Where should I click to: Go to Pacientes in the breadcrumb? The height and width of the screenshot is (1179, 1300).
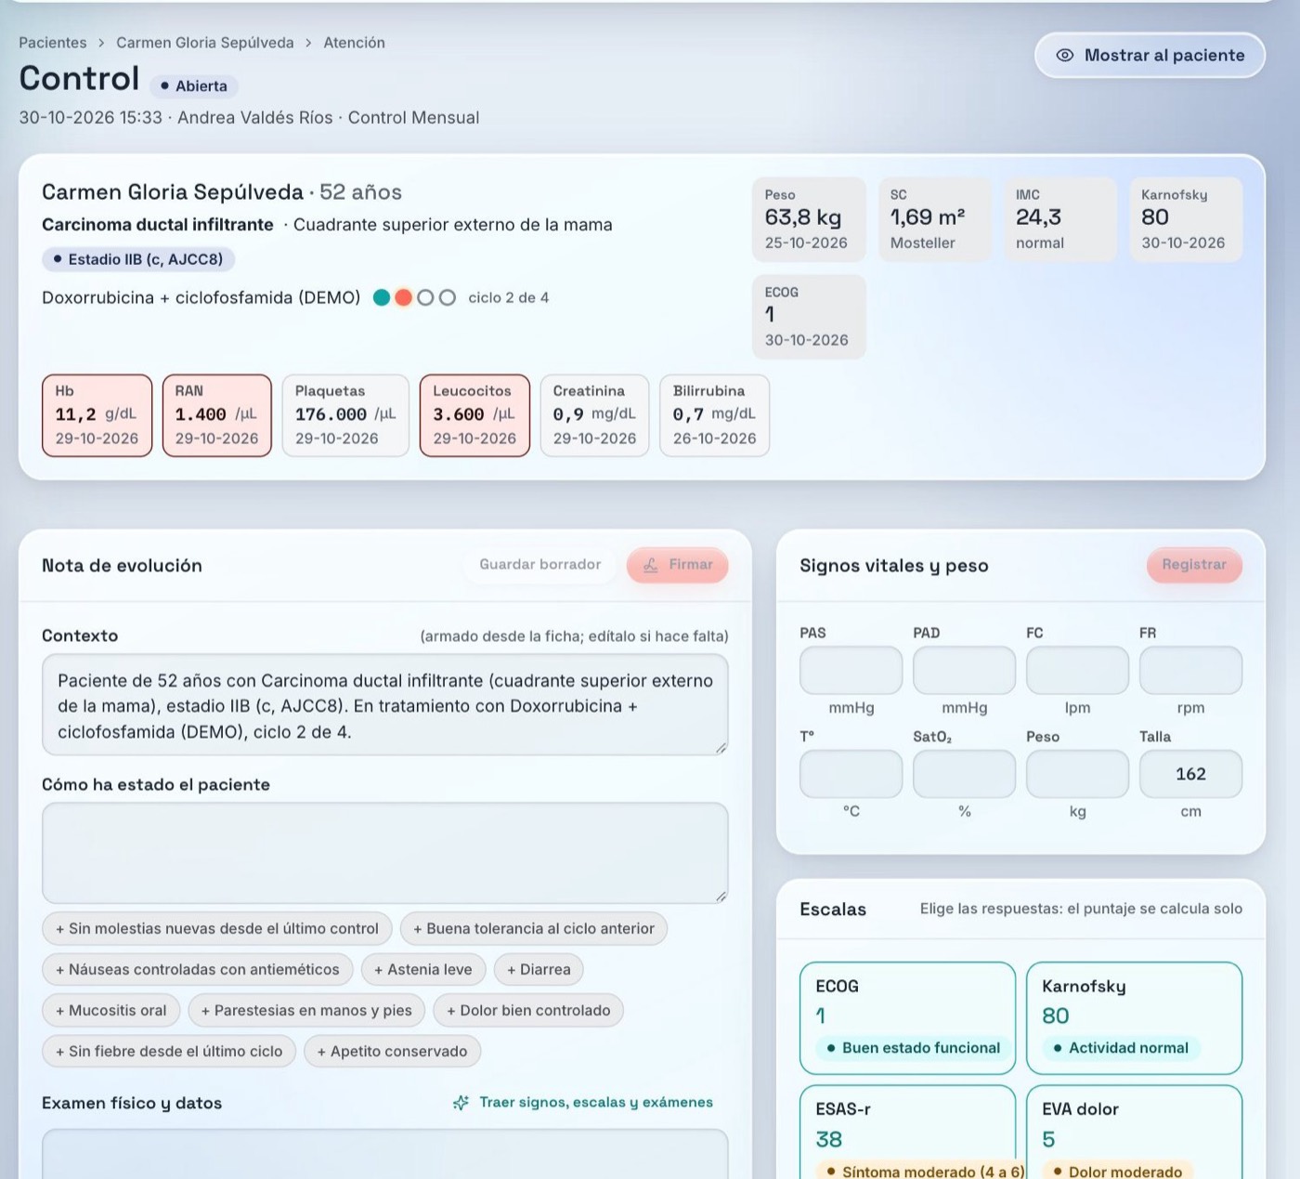coord(53,43)
